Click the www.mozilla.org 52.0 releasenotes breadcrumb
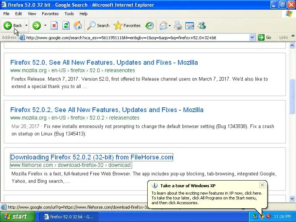Screen dimensions: 296x222 pyautogui.click(x=73, y=70)
